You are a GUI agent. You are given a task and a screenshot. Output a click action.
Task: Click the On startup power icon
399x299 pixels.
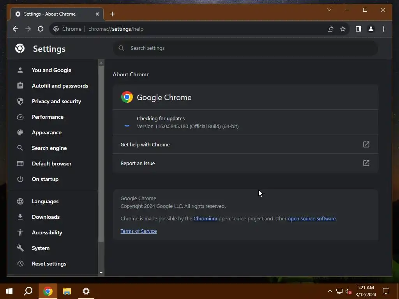coord(20,179)
